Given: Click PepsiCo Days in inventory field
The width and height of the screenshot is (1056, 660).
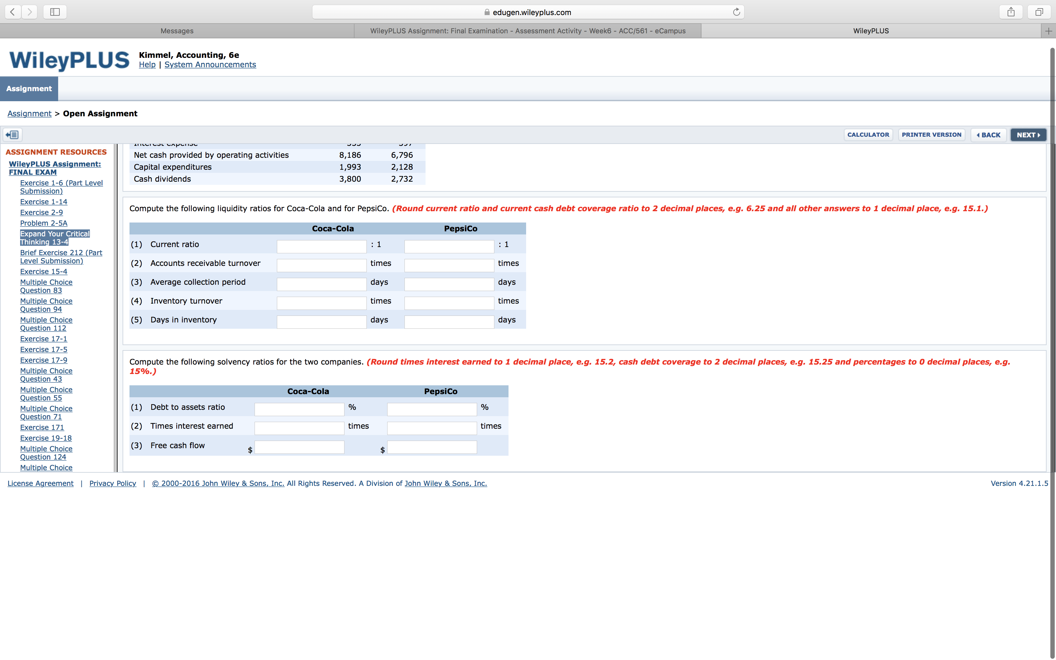Looking at the screenshot, I should [449, 322].
